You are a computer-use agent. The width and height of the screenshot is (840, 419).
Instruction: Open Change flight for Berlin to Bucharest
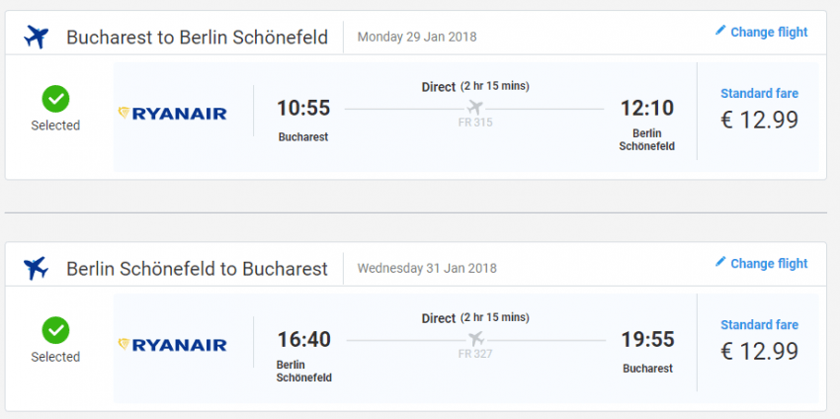tap(768, 264)
